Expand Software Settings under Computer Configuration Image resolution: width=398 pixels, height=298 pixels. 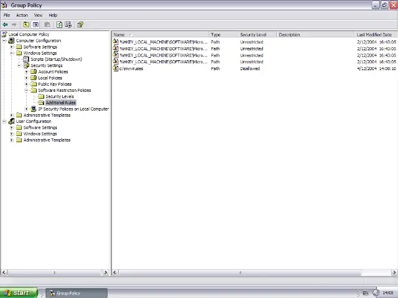tap(12, 47)
